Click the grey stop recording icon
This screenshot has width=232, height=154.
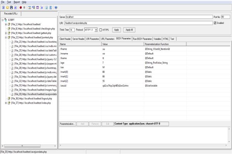coord(25,7)
